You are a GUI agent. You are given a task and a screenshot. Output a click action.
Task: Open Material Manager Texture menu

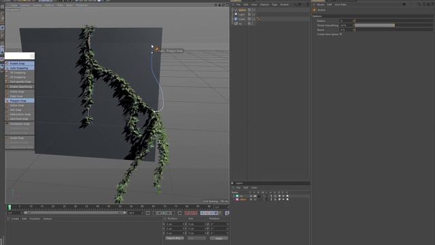click(48, 219)
